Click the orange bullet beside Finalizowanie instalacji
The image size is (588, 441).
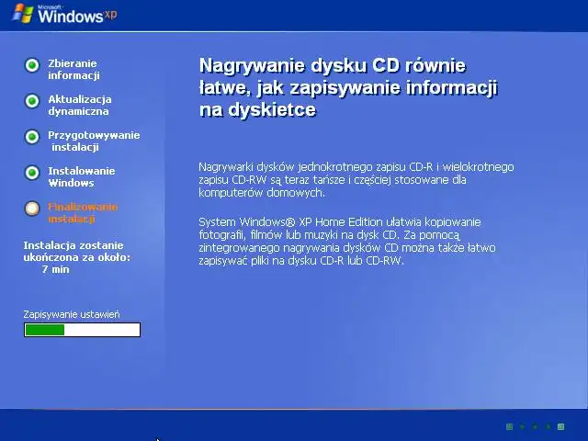click(32, 209)
